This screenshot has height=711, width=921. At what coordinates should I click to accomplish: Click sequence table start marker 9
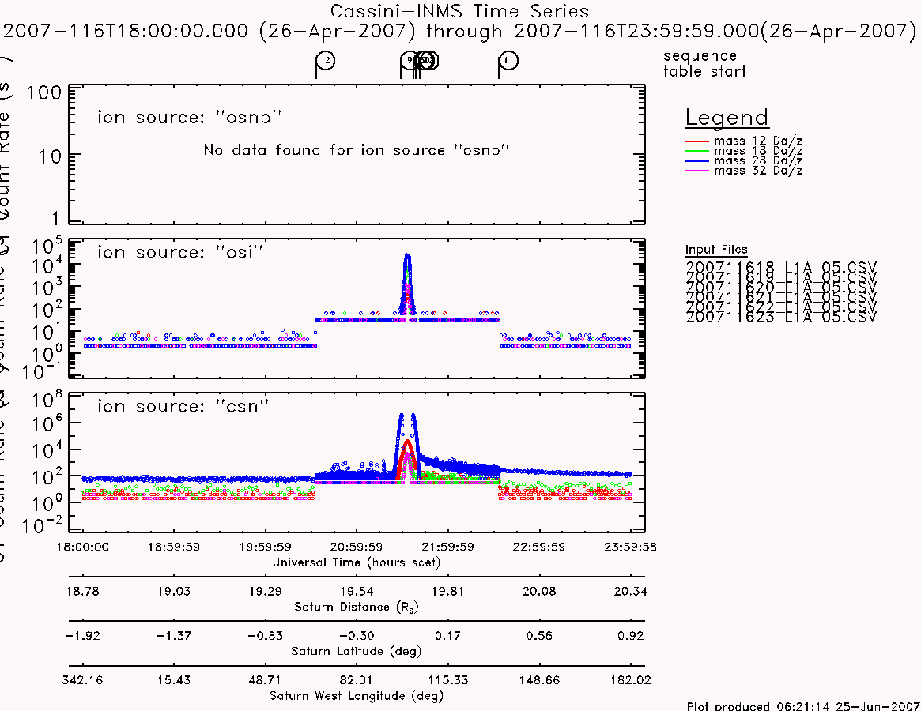click(x=410, y=60)
